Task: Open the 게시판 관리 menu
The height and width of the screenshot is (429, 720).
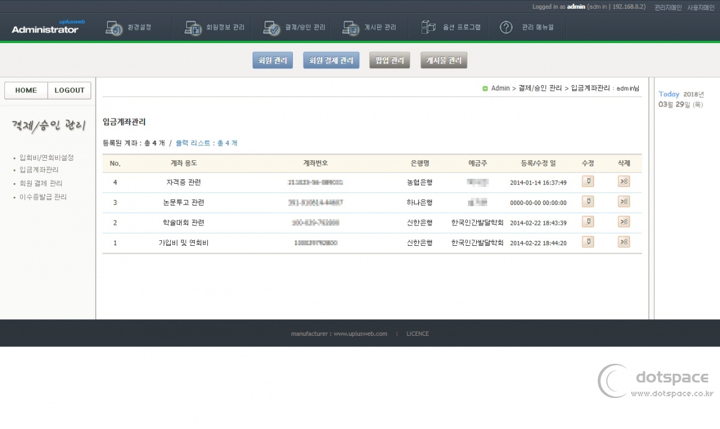Action: pos(369,27)
